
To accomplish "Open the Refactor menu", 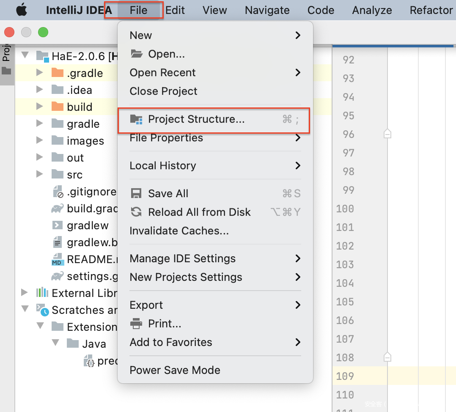I will (431, 10).
